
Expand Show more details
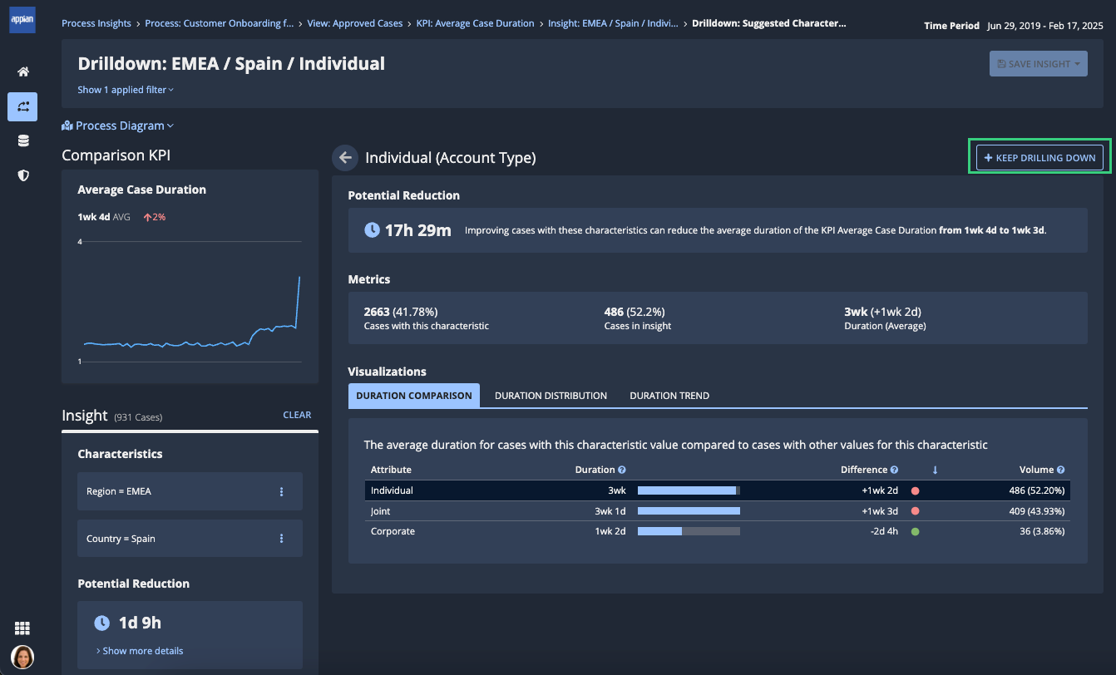coord(140,651)
